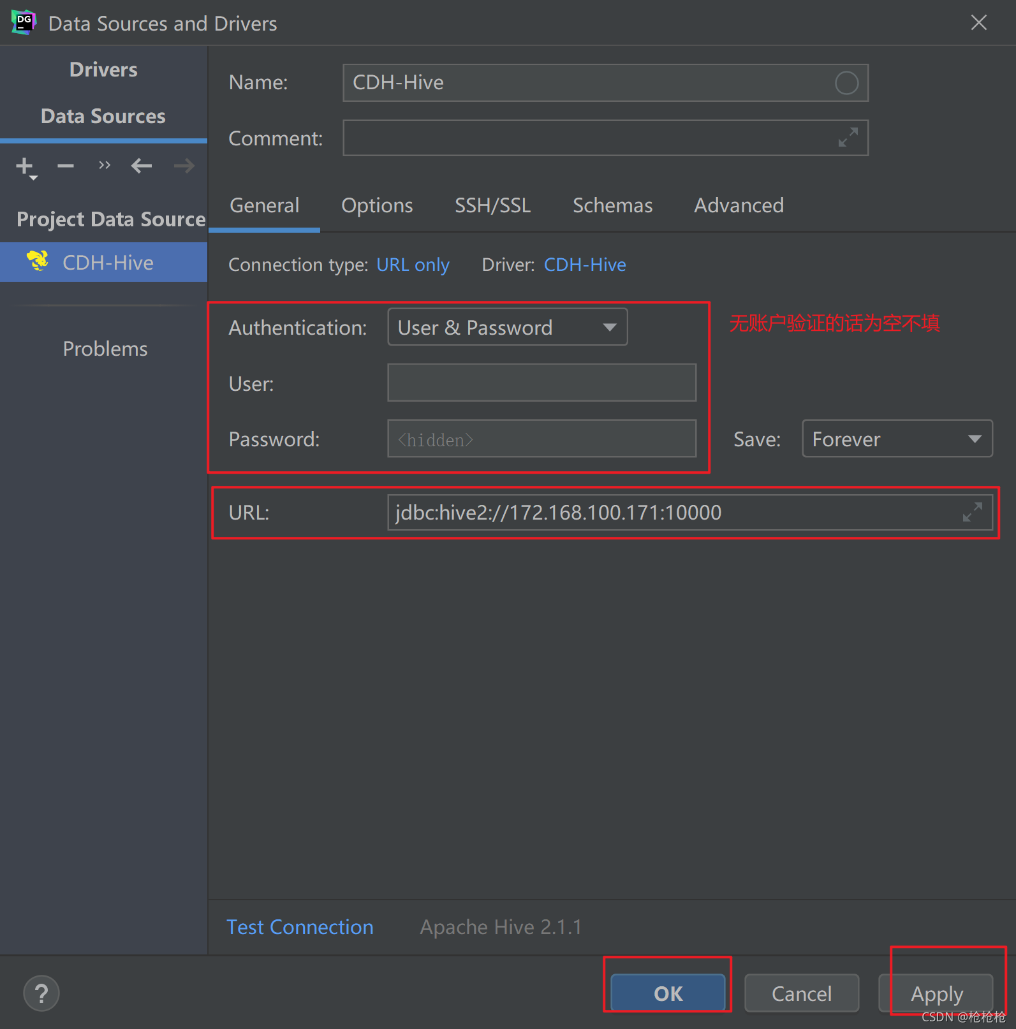Focus the Comment input field
The image size is (1016, 1029).
(x=605, y=138)
